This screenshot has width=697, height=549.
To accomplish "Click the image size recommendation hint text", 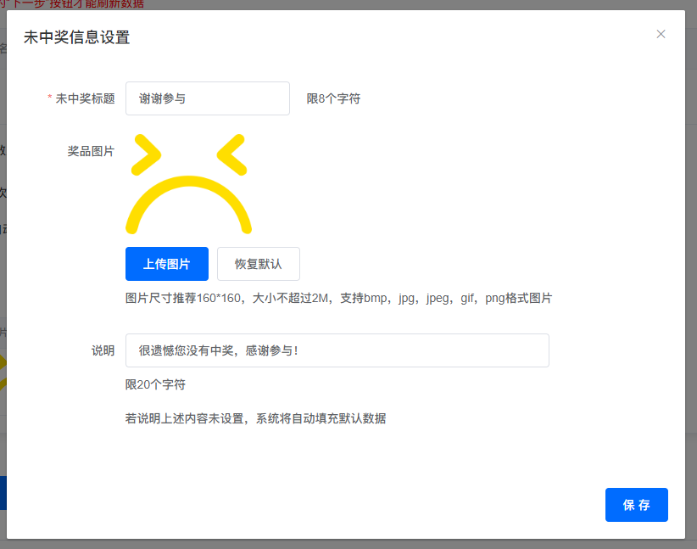I will [x=338, y=298].
